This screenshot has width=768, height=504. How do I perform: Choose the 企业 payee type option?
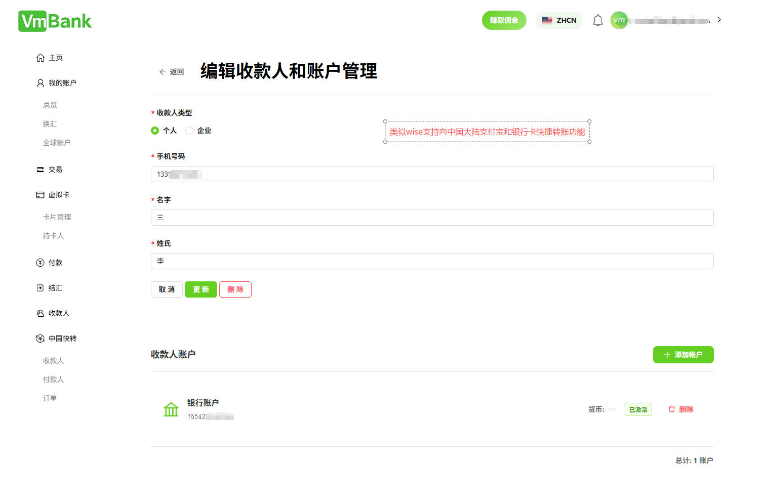(190, 131)
